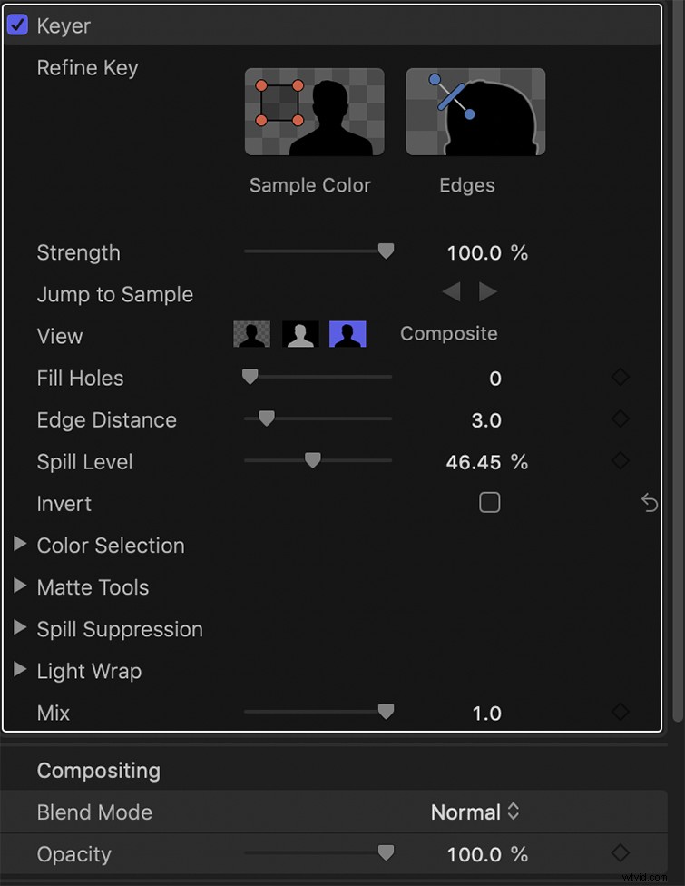Click the Edge Distance value field
Image resolution: width=685 pixels, height=886 pixels.
click(x=486, y=420)
